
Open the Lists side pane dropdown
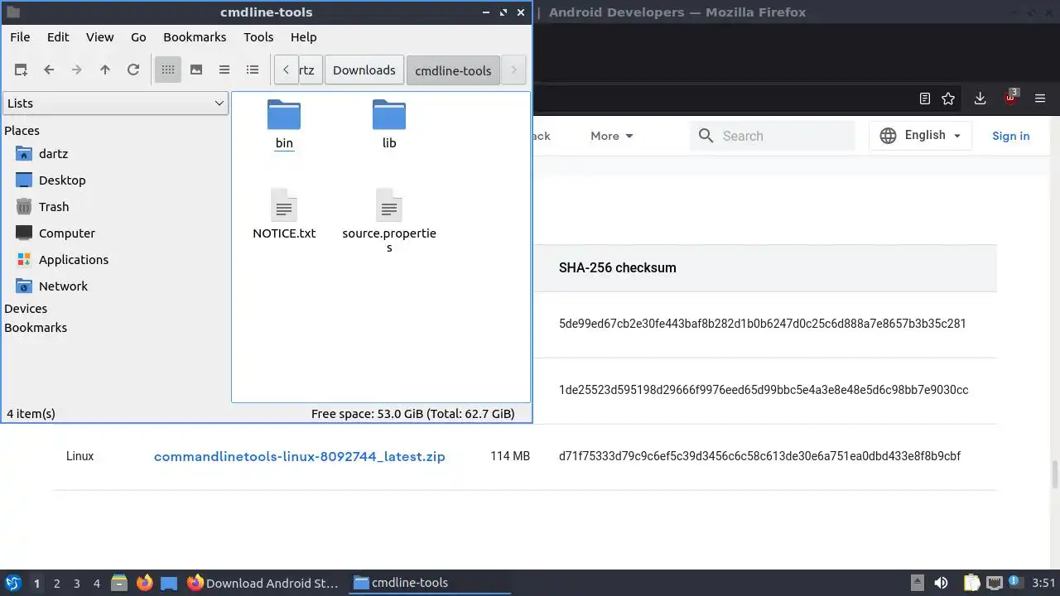(116, 103)
